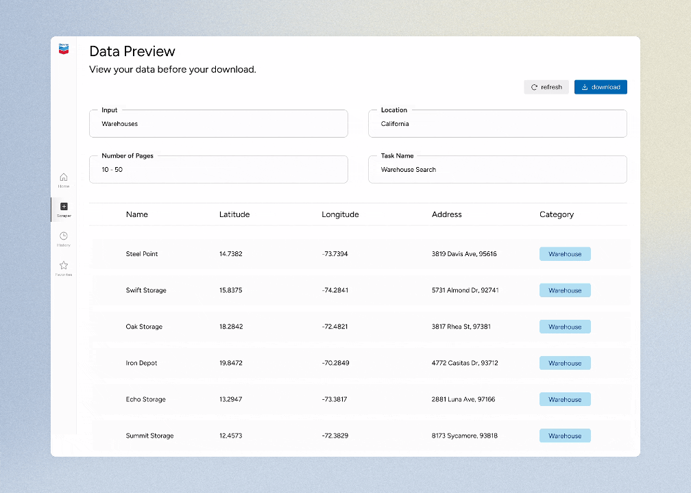
Task: Click the Location field with California
Action: 498,124
